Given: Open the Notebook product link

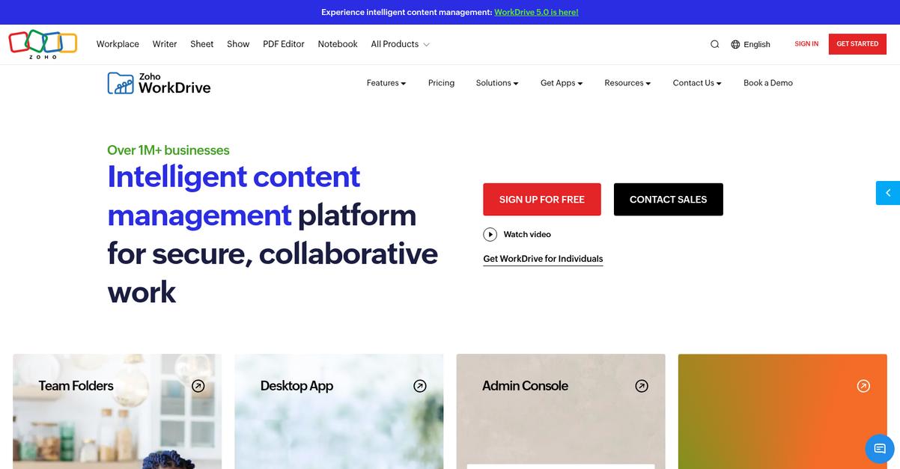Looking at the screenshot, I should pos(338,44).
